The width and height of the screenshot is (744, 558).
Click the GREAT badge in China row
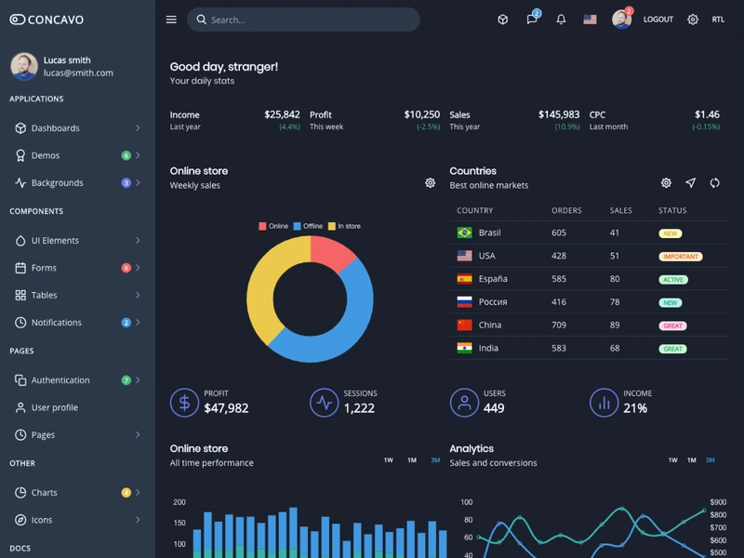coord(672,325)
